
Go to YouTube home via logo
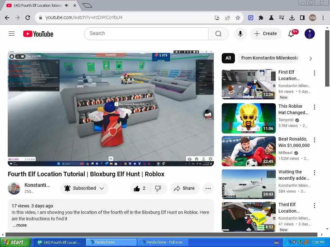coord(38,34)
